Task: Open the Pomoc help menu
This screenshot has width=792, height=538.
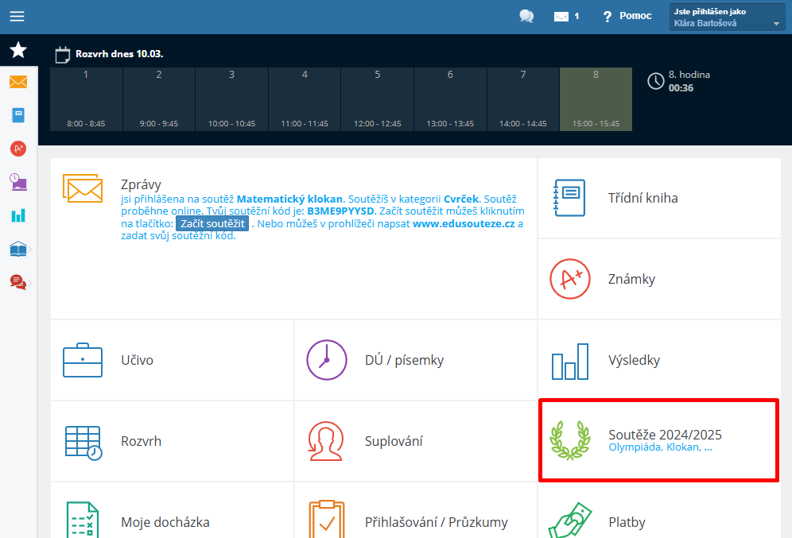Action: click(627, 17)
